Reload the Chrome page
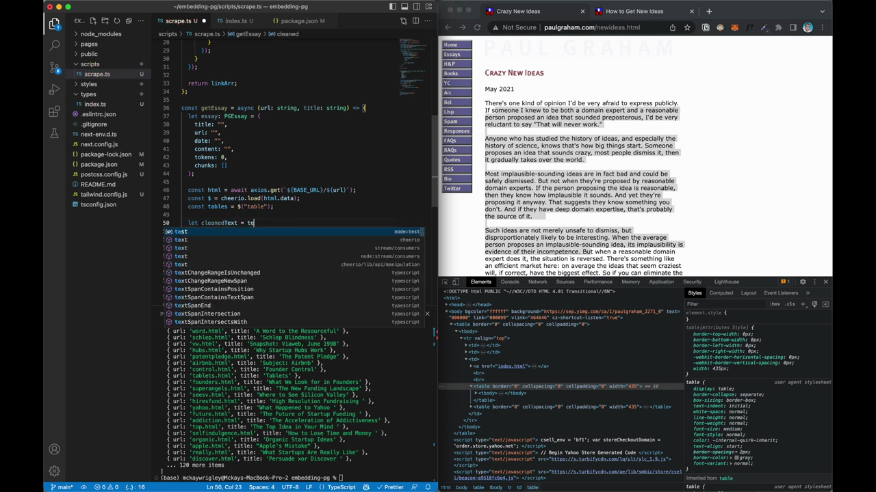 coord(477,27)
